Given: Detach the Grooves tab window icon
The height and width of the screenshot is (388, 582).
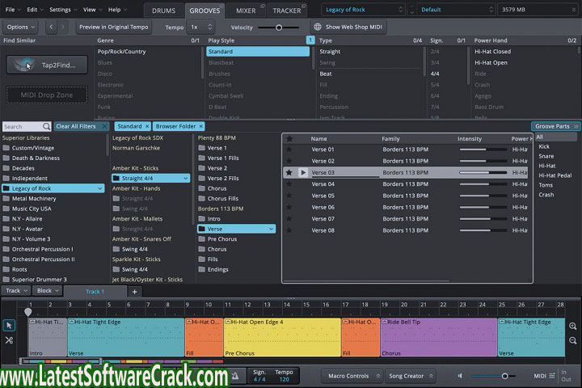Looking at the screenshot, I should (221, 6).
